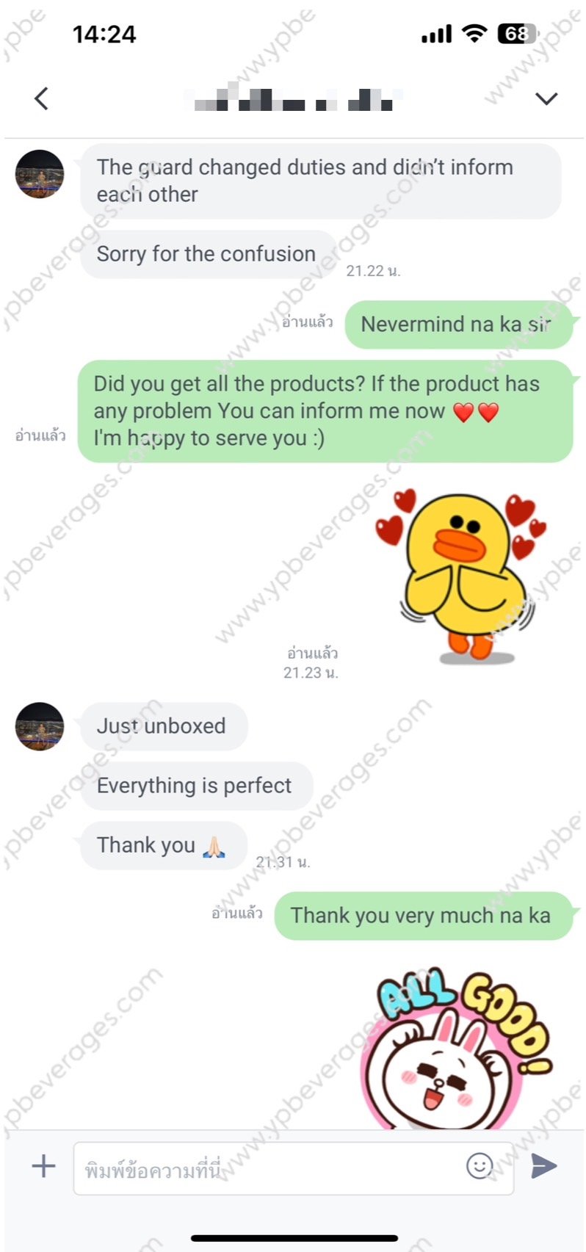Open contact avatar beside Just unboxed
This screenshot has height=1252, width=586.
pyautogui.click(x=40, y=726)
